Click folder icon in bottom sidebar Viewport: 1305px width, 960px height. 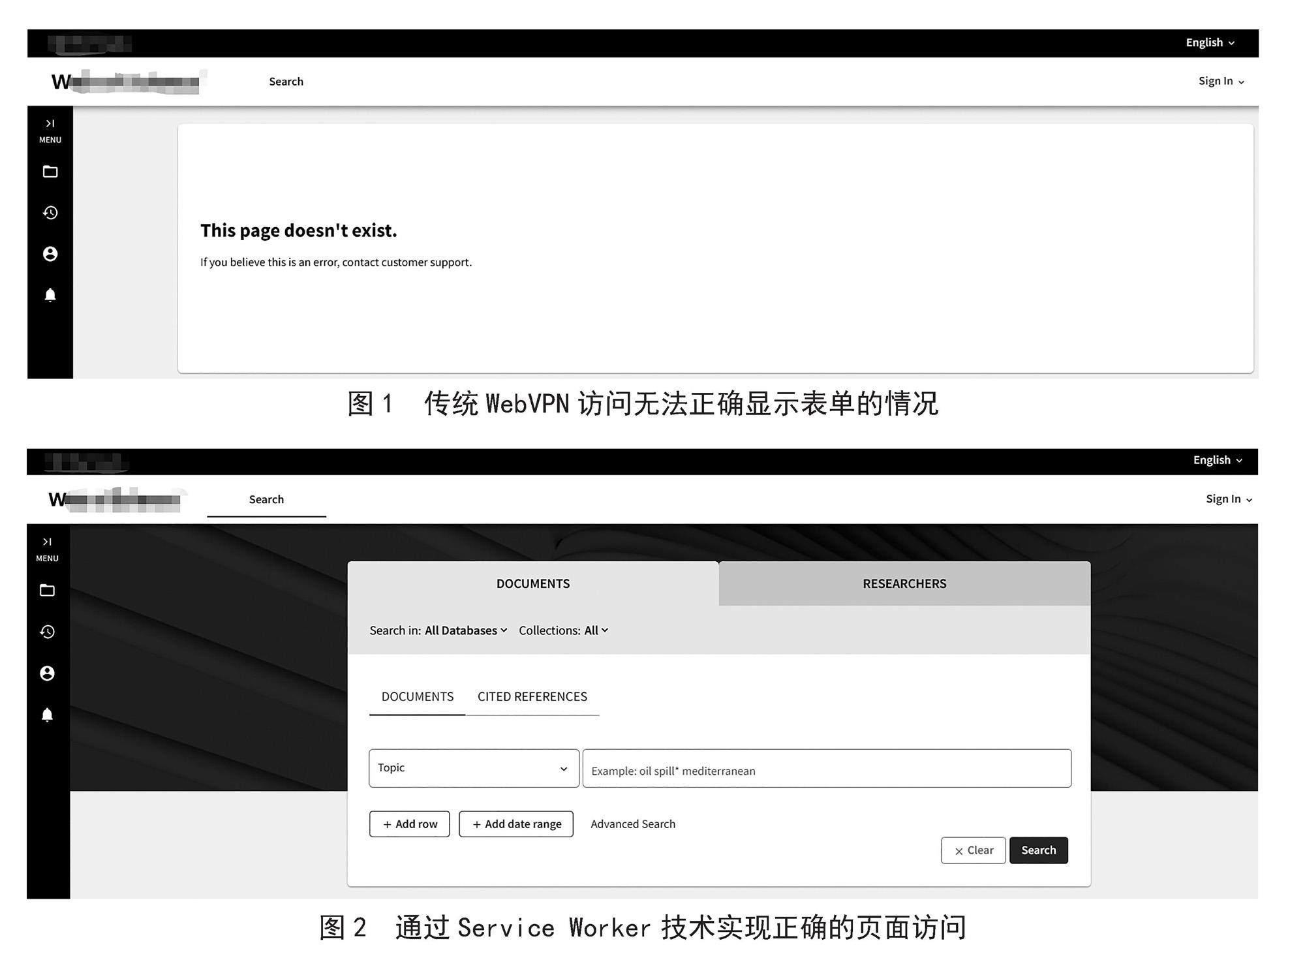[x=47, y=591]
